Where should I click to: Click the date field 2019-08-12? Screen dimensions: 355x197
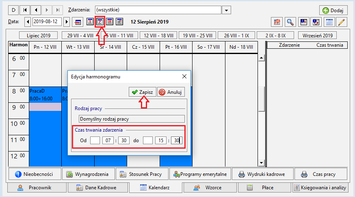pyautogui.click(x=47, y=22)
